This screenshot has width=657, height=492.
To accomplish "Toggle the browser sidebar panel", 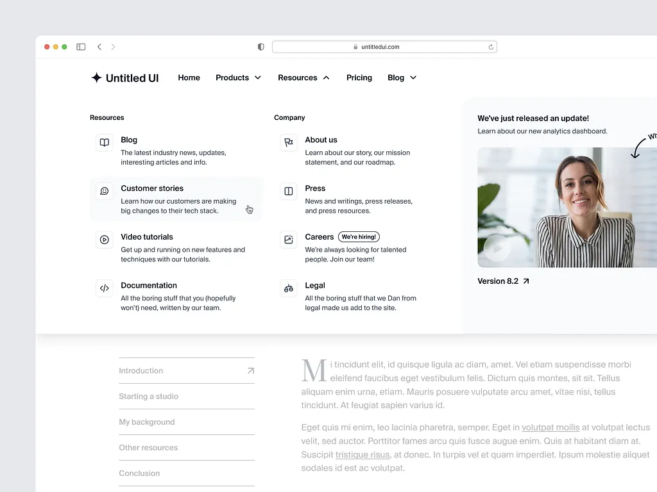I will (81, 47).
